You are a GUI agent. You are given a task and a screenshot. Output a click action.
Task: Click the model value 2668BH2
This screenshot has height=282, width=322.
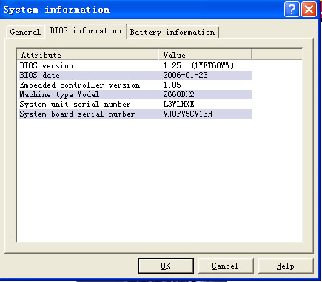pos(178,94)
